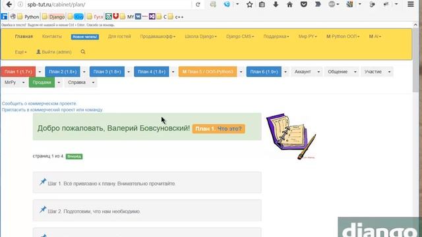Click the page vertical scrollbar thumb

pos(415,59)
